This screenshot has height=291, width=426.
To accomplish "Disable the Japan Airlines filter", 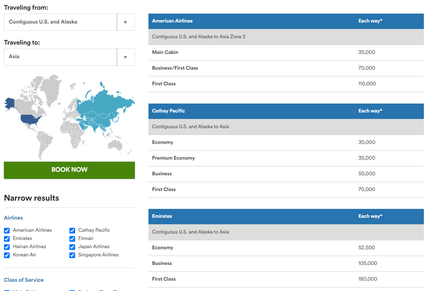I will pos(72,247).
